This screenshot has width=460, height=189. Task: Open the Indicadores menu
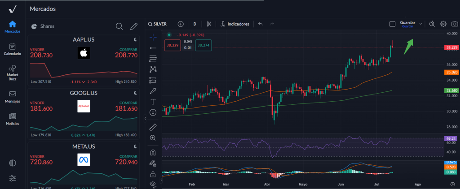pos(235,24)
